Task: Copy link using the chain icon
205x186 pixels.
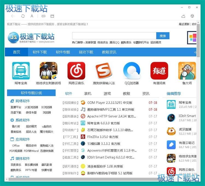Action: click(x=43, y=16)
